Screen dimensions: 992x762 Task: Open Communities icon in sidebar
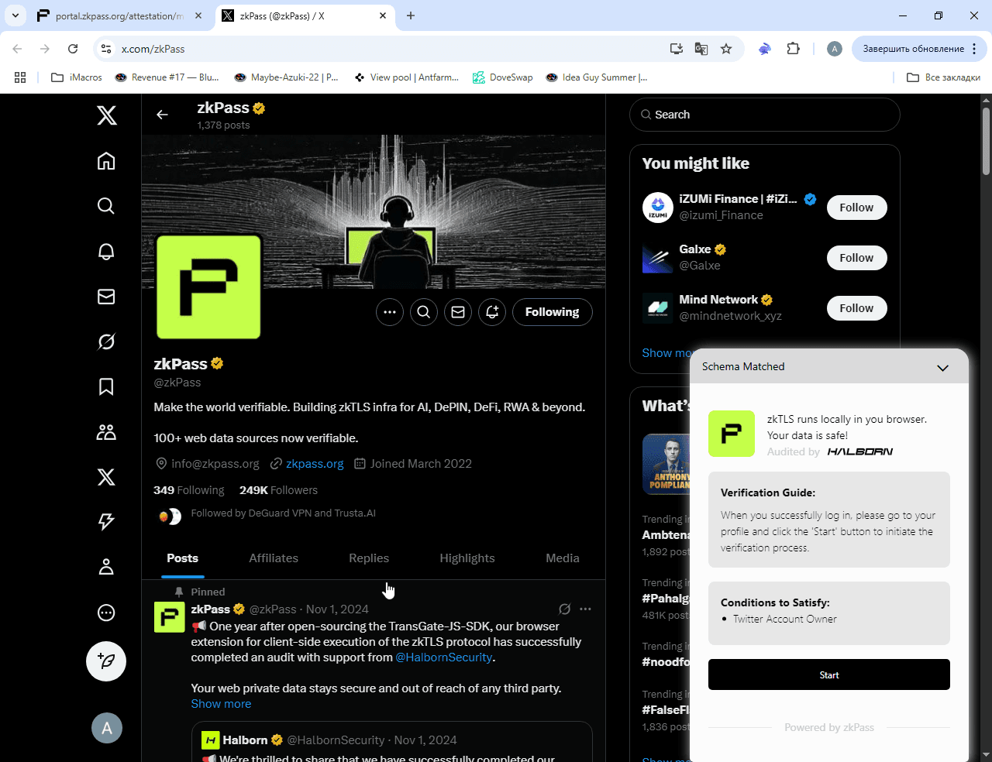(x=106, y=432)
